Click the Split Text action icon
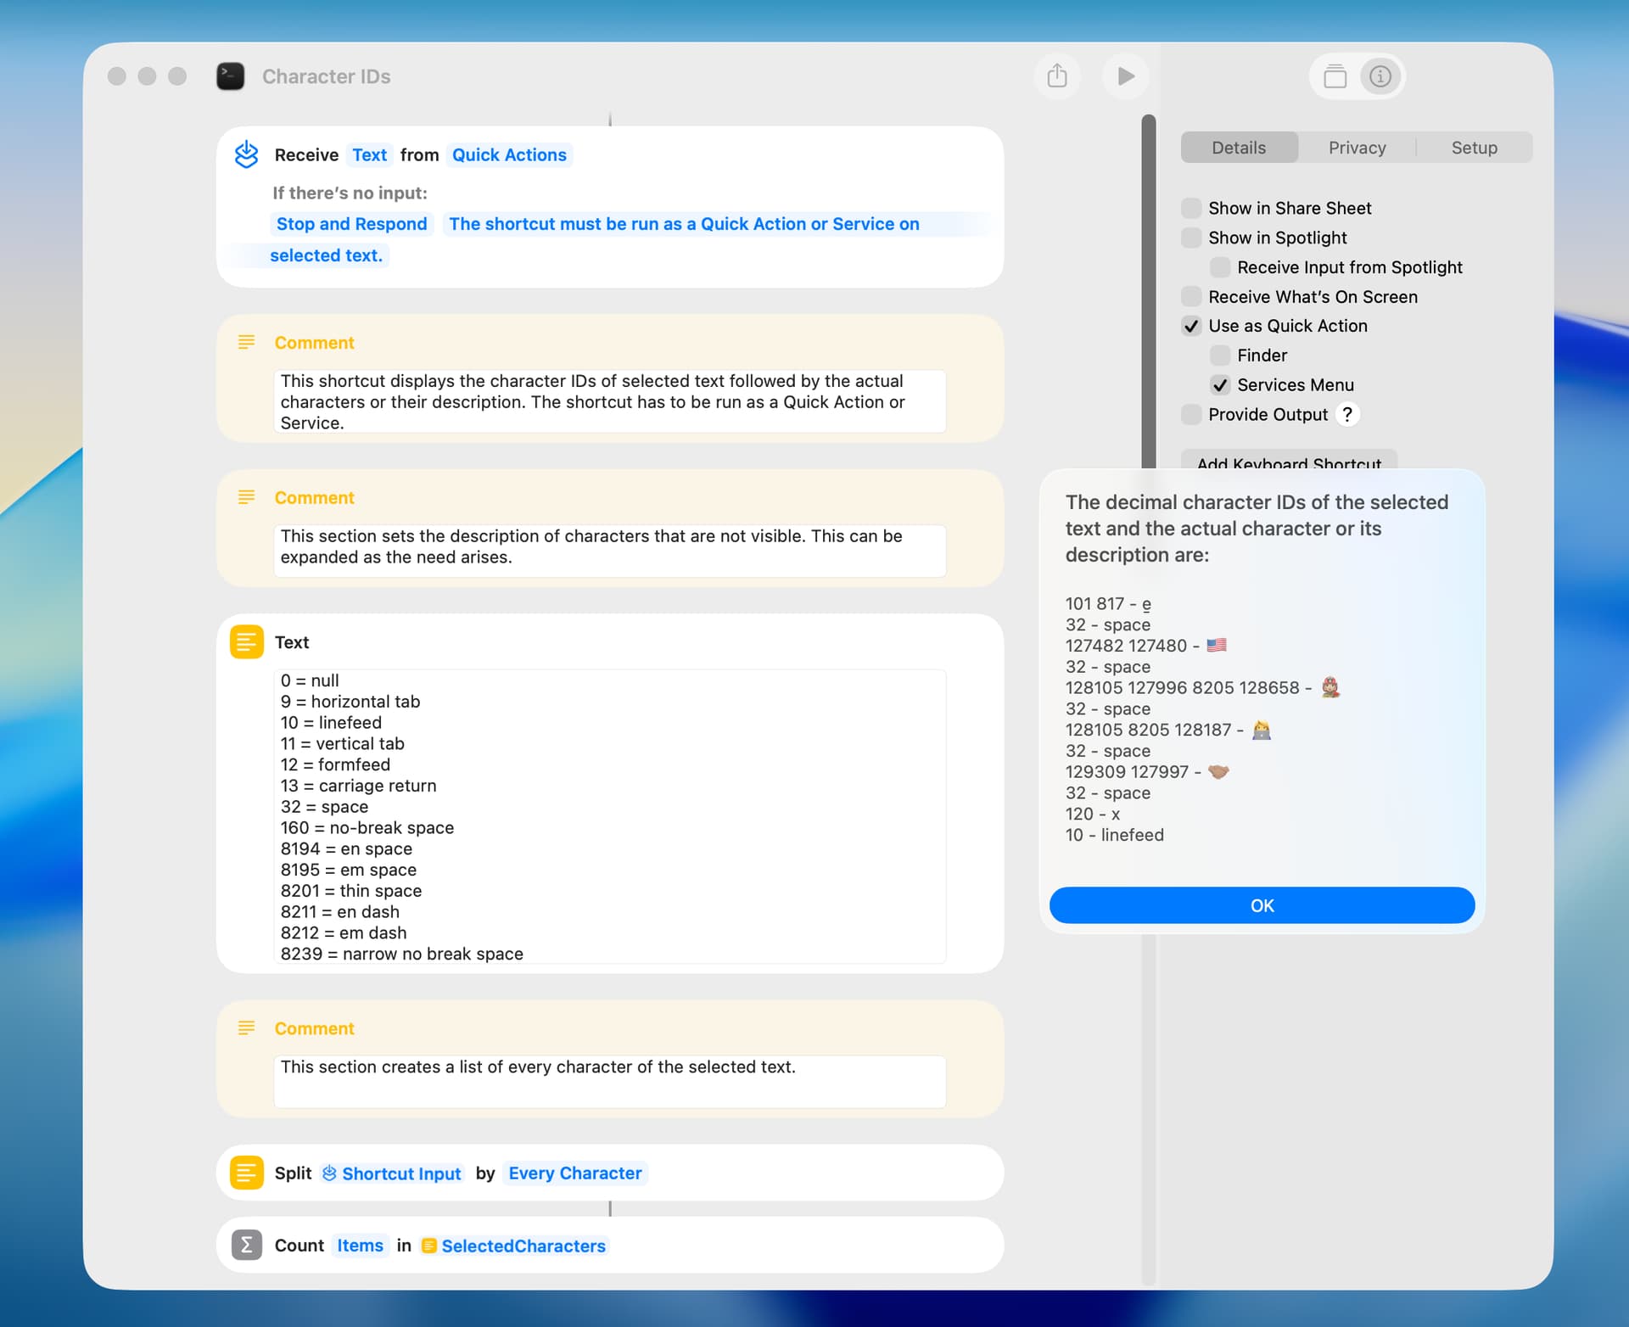 click(x=247, y=1173)
